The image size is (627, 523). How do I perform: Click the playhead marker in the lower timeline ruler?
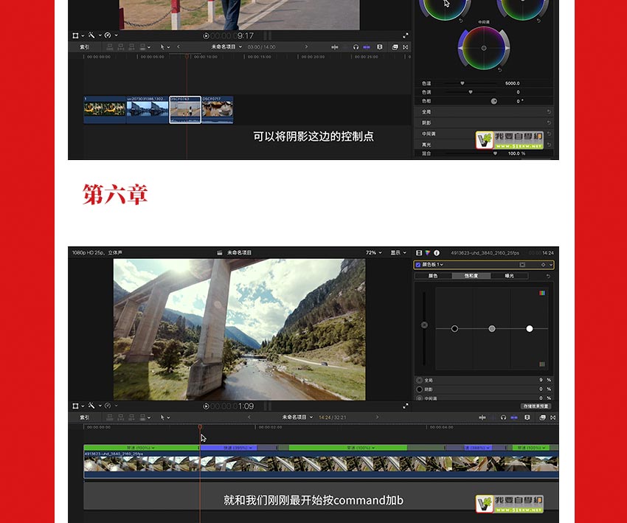[200, 427]
